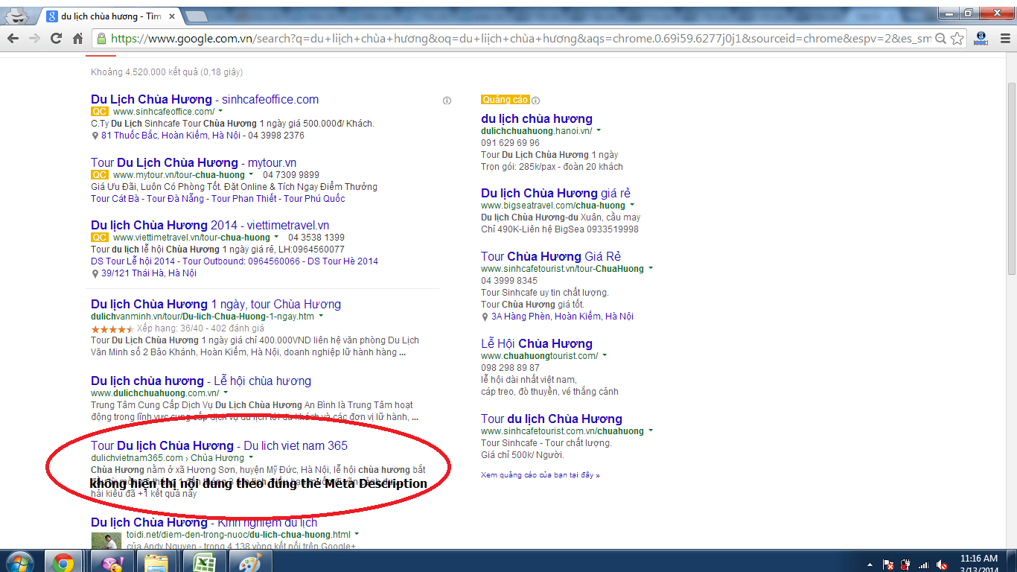The height and width of the screenshot is (572, 1017).
Task: Bookmark this page with the star icon
Action: coord(957,39)
